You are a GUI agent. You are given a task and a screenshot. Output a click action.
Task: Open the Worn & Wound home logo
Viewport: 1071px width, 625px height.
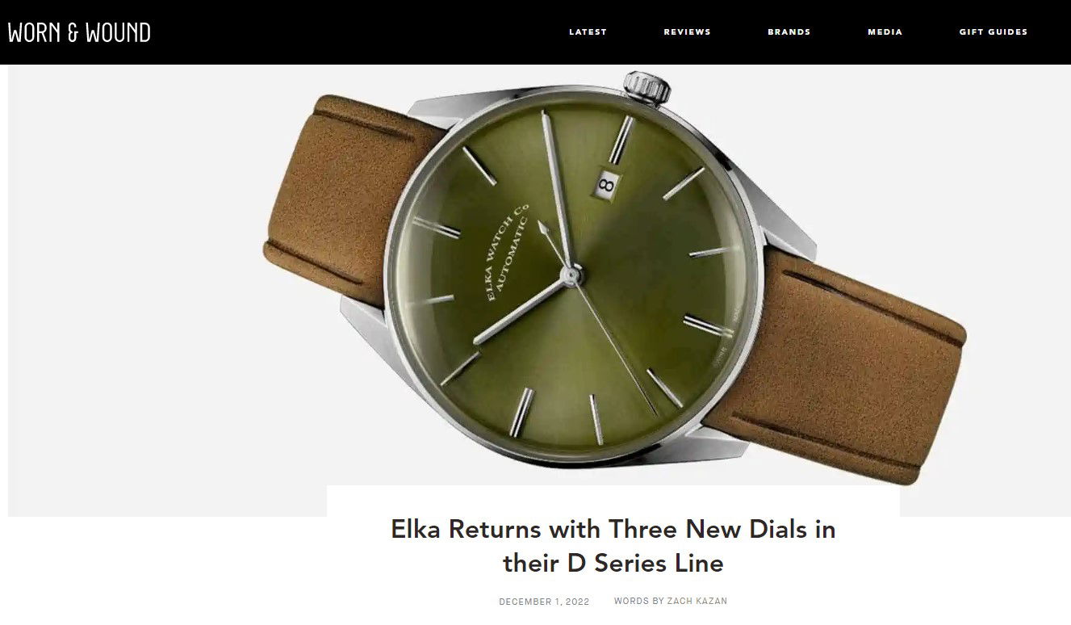click(x=79, y=32)
